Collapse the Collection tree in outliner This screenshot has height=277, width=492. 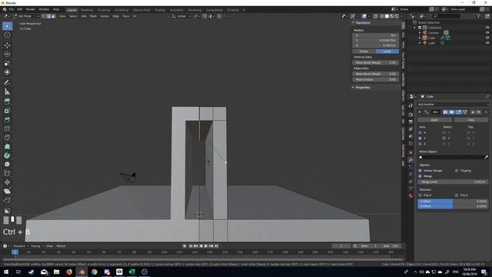pyautogui.click(x=415, y=28)
